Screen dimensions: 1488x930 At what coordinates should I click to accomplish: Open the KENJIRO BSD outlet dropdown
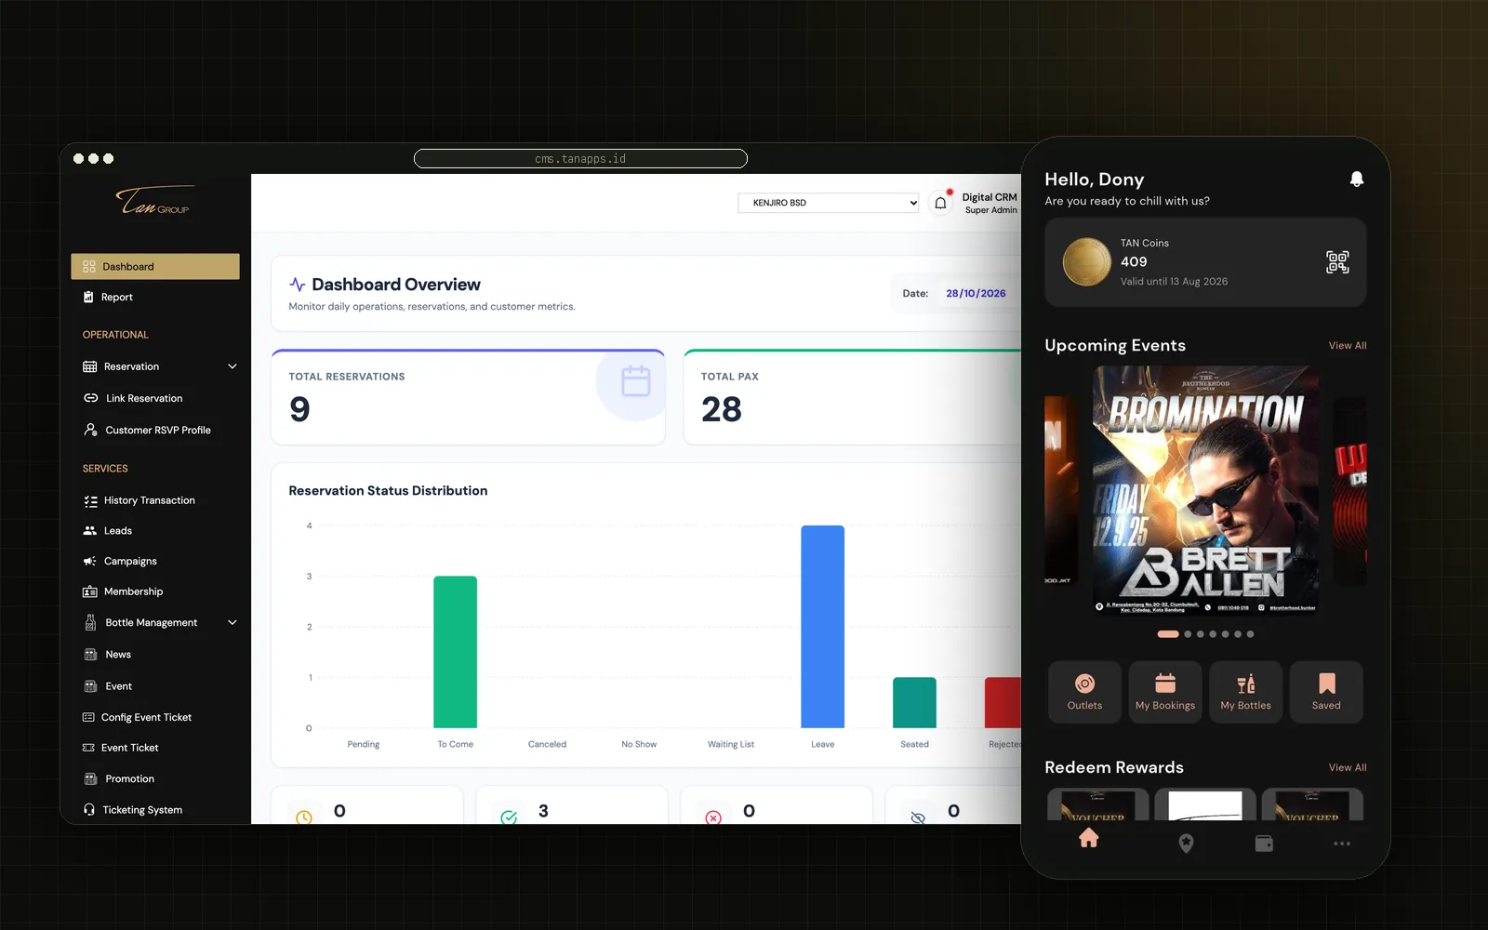tap(829, 203)
